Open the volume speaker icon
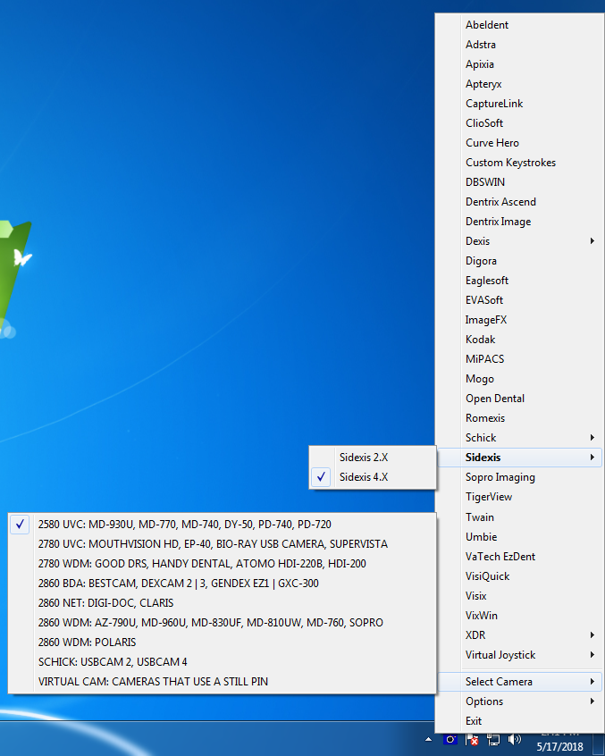This screenshot has width=605, height=756. [x=515, y=739]
